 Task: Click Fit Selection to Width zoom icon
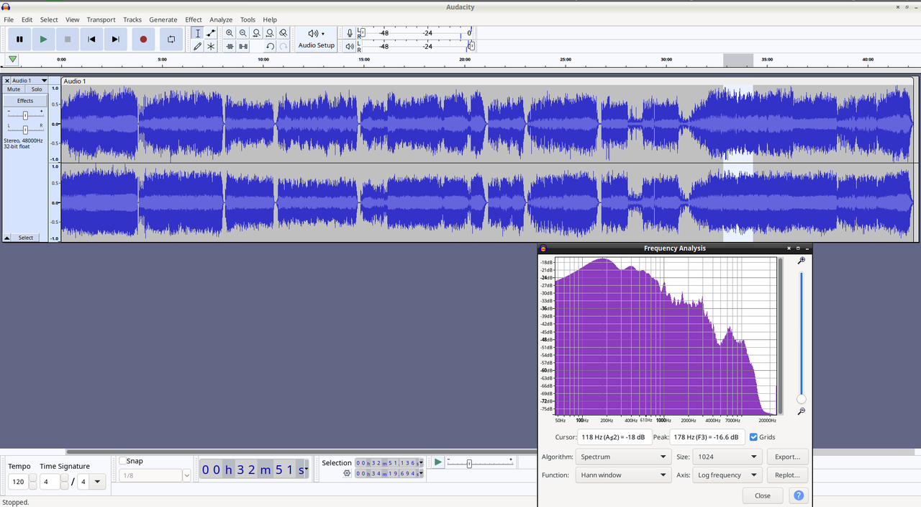point(256,33)
